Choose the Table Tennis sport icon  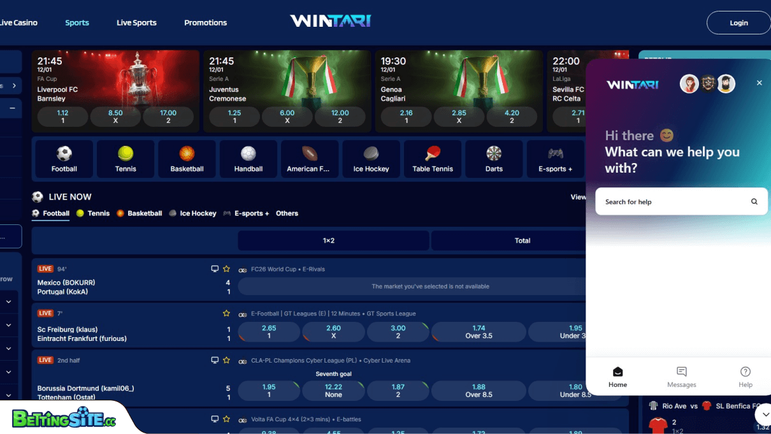[433, 159]
